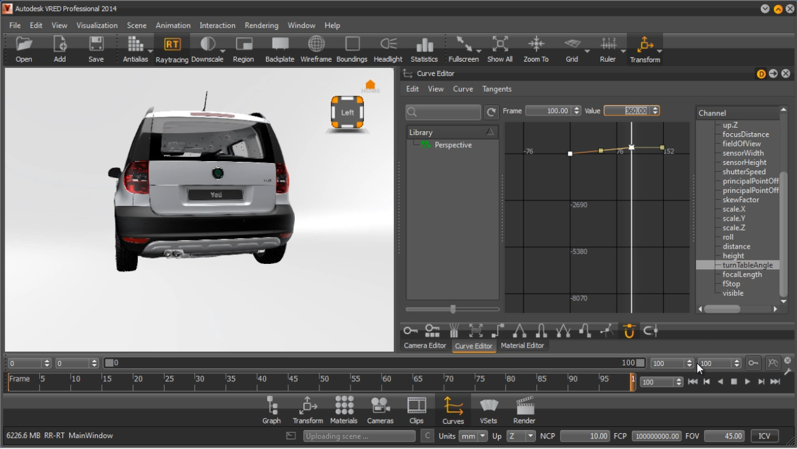Expand the Antialias dropdown arrow
This screenshot has width=797, height=449.
click(150, 51)
